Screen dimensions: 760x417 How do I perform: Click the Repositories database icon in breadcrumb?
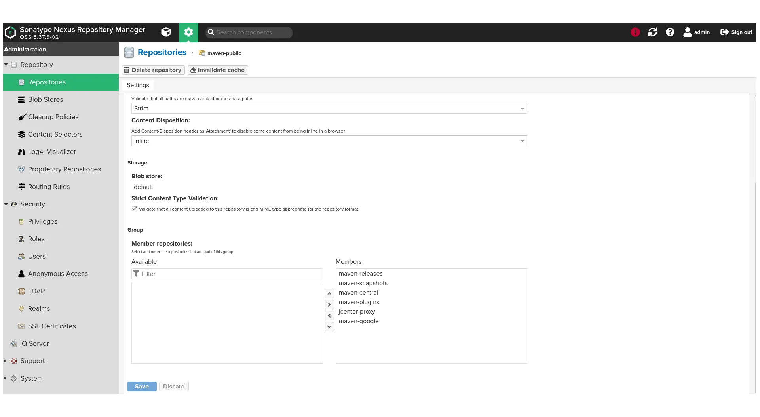pyautogui.click(x=129, y=53)
